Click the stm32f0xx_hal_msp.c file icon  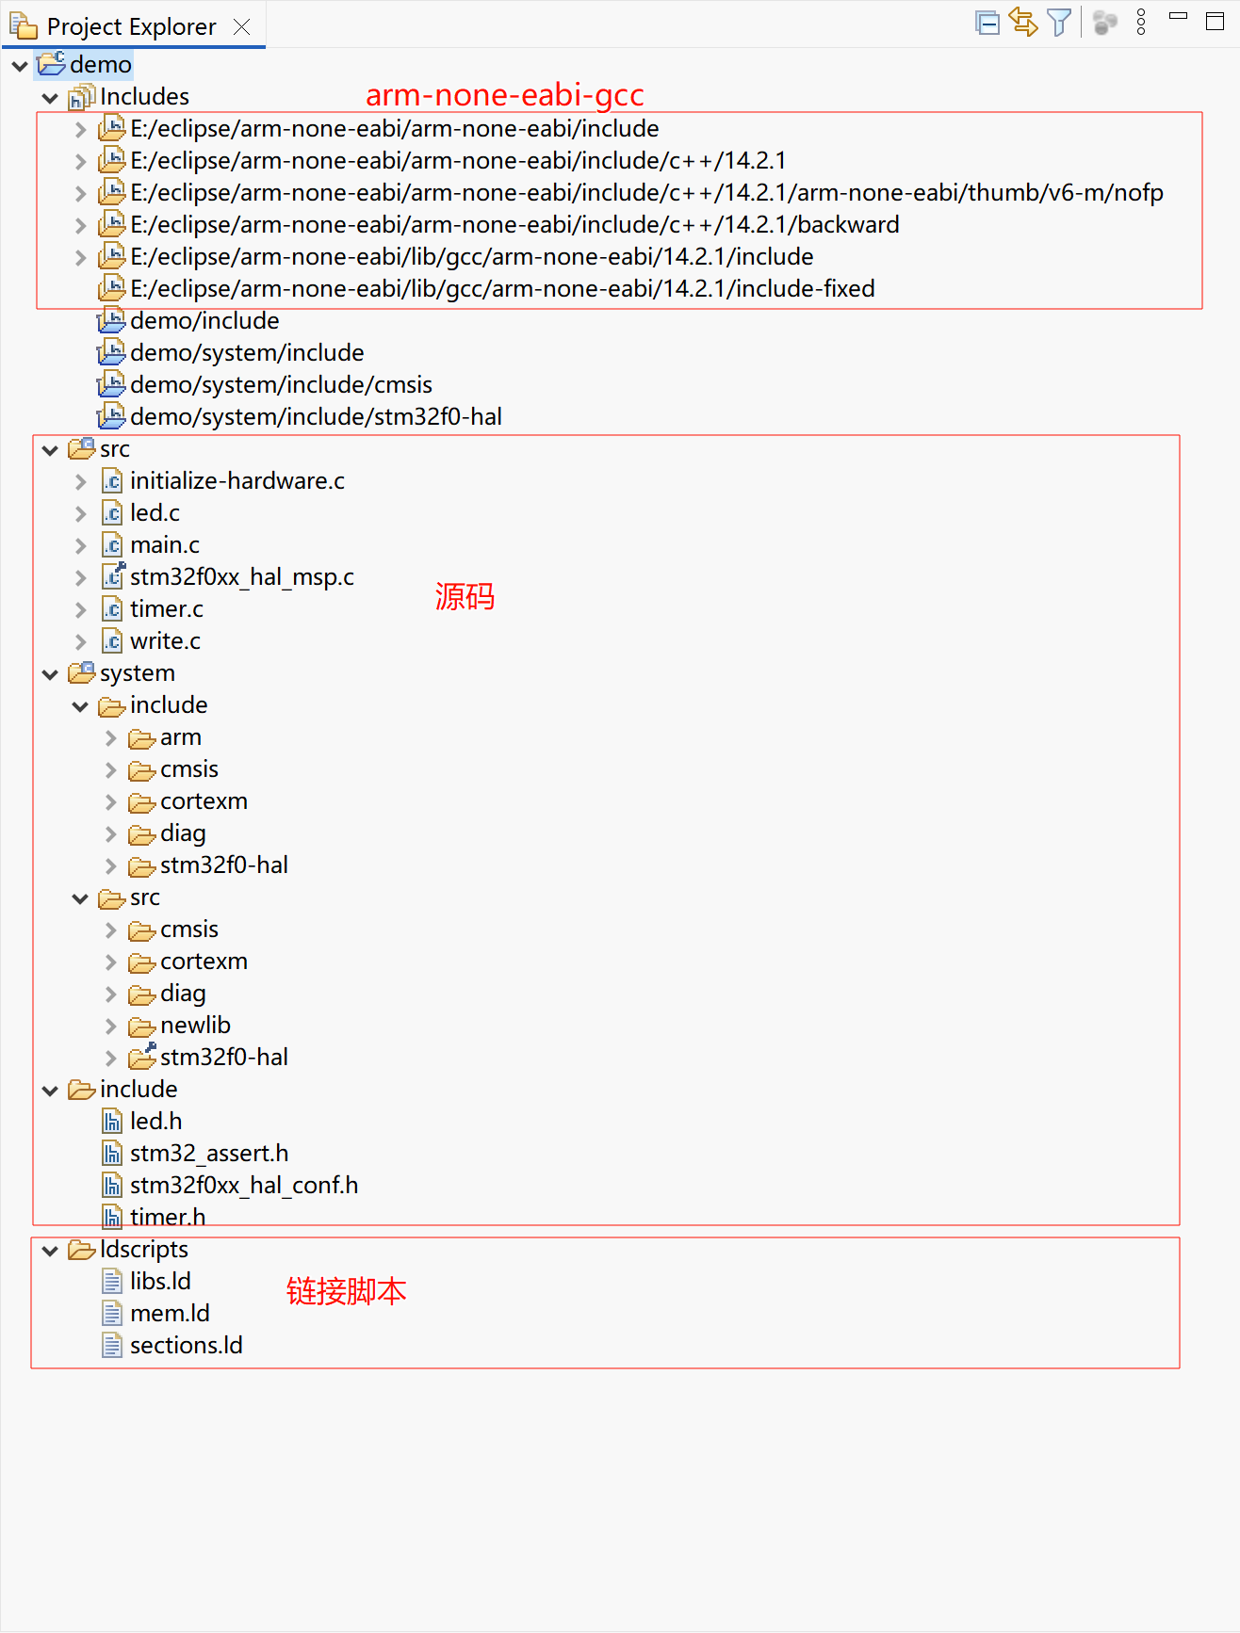coord(113,575)
